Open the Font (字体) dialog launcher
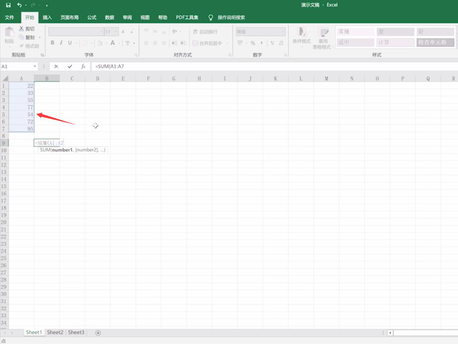Viewport: 458px width, 344px height. 136,55
